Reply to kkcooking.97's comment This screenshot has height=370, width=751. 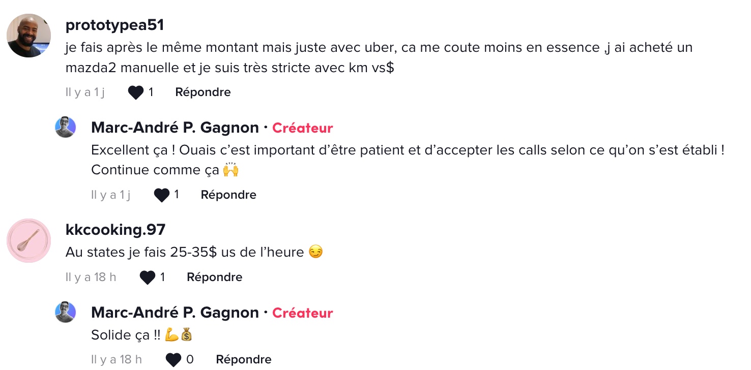click(215, 277)
